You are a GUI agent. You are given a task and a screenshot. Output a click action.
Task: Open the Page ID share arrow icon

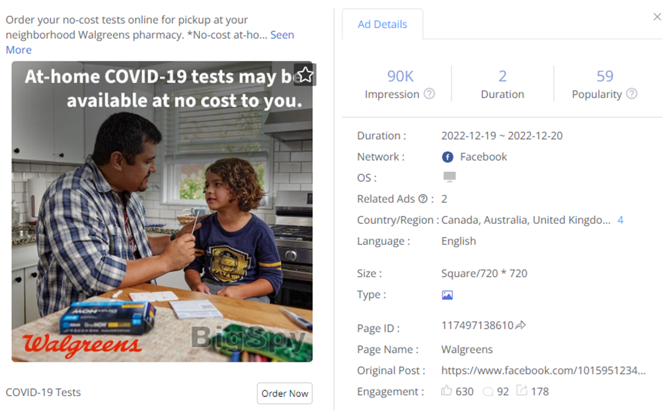click(x=520, y=325)
